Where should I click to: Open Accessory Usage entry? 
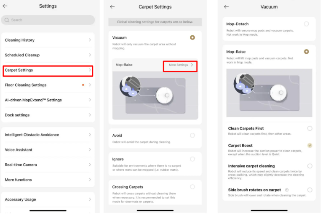click(48, 199)
